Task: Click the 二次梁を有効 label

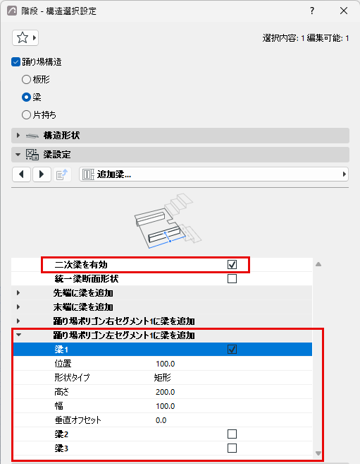Action: coord(81,265)
